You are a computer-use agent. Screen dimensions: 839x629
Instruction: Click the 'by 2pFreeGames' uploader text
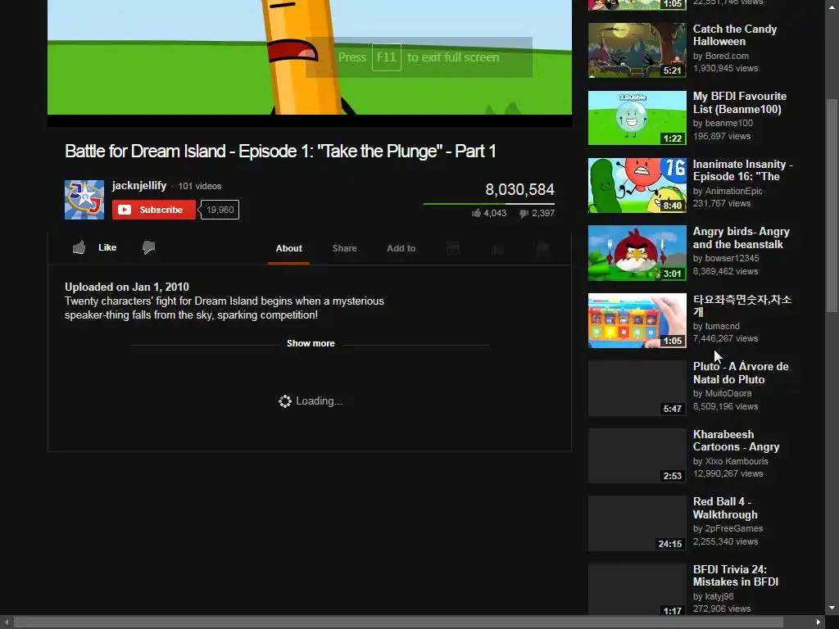(728, 528)
